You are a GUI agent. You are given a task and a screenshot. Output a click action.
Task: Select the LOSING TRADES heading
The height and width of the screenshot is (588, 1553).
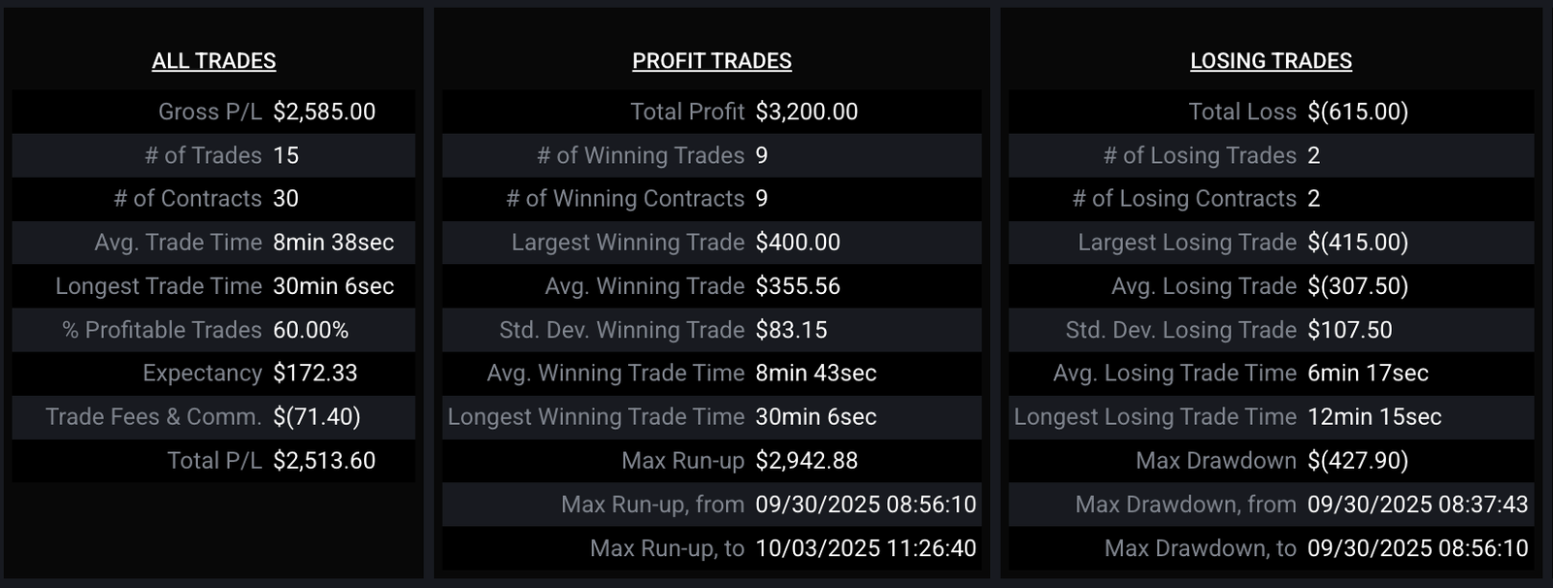point(1271,61)
